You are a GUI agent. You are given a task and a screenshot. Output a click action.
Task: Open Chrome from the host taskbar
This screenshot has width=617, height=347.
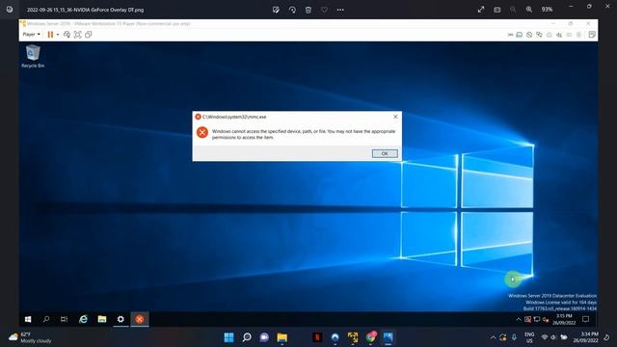click(x=370, y=337)
